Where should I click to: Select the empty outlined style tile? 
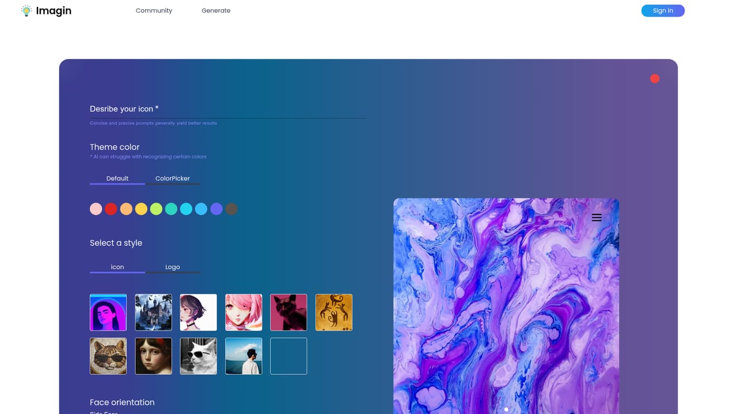[x=288, y=356]
